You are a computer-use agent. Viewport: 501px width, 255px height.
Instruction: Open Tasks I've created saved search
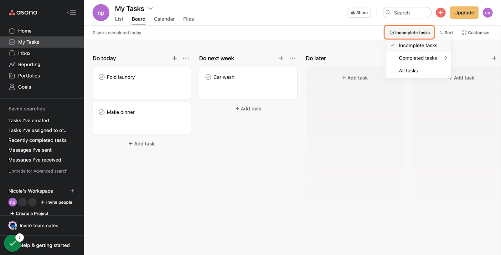28,120
